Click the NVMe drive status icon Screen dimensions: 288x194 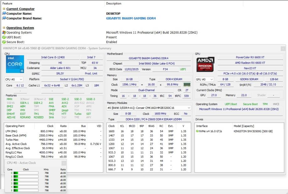197,131
